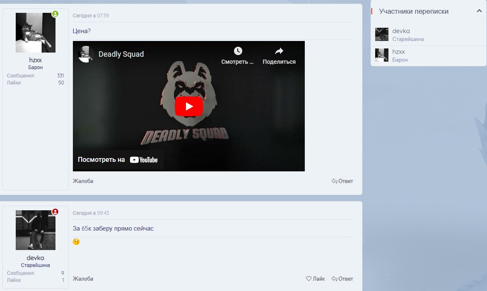Image resolution: width=487 pixels, height=291 pixels.
Task: Click devka's red offline status badge
Action: (55, 212)
